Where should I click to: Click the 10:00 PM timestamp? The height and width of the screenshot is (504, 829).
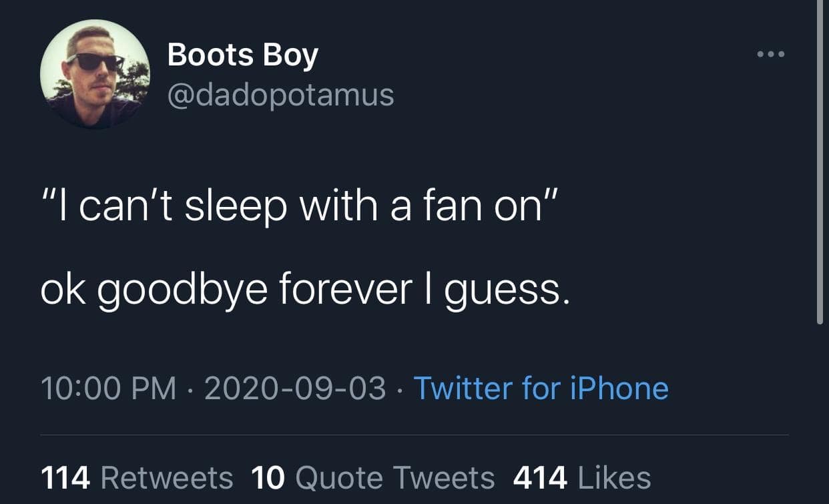point(108,388)
